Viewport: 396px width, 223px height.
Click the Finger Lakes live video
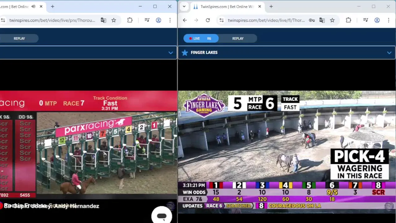click(287, 152)
